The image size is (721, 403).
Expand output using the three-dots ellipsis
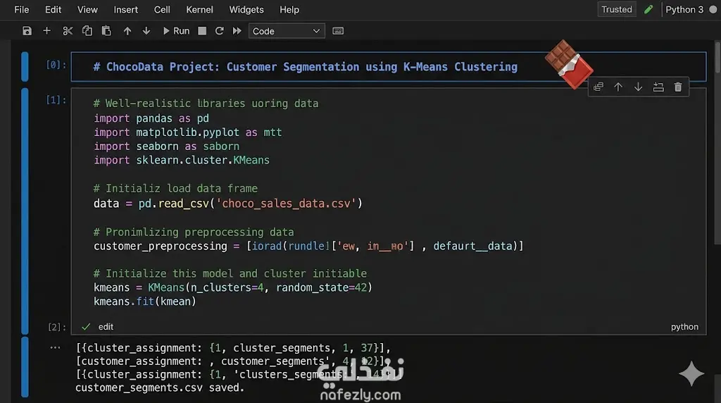coord(55,347)
